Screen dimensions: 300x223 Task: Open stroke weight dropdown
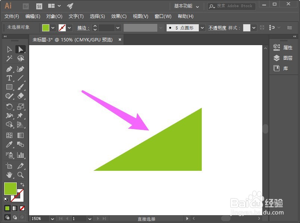(118, 28)
